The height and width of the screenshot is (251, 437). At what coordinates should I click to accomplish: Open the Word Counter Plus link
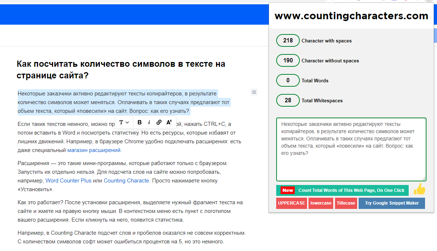point(68,181)
